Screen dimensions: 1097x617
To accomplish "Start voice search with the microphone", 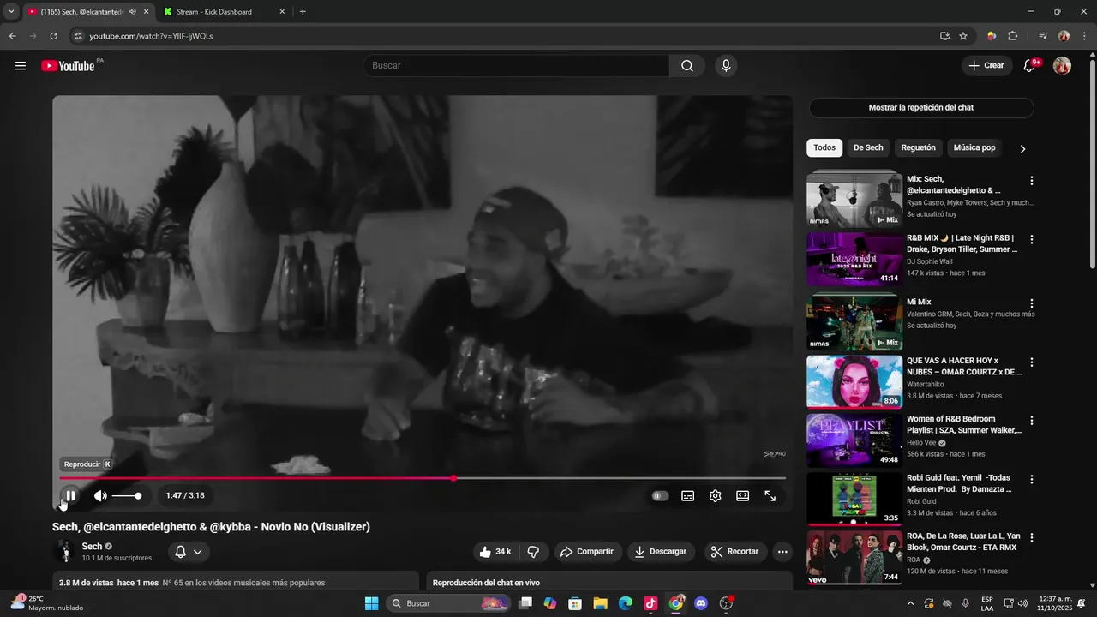I will pos(726,66).
